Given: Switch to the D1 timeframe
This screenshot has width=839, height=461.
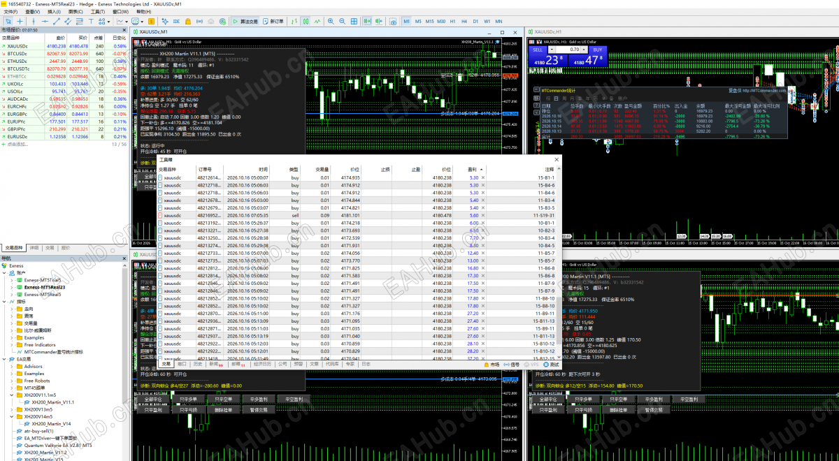Looking at the screenshot, I should (475, 22).
